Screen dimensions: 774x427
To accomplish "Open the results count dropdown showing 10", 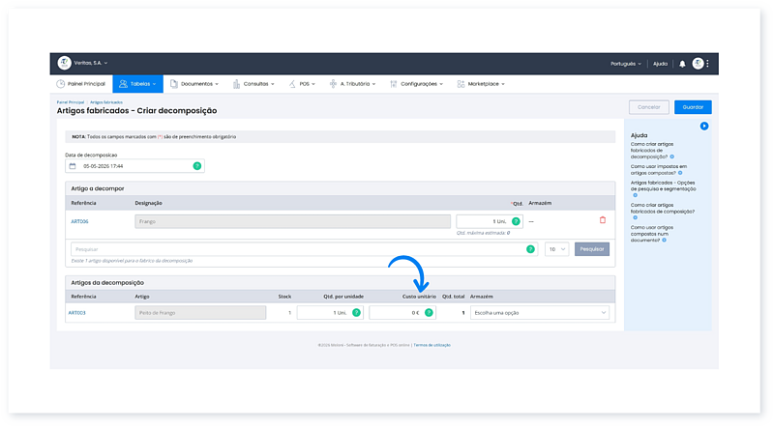I will 557,249.
